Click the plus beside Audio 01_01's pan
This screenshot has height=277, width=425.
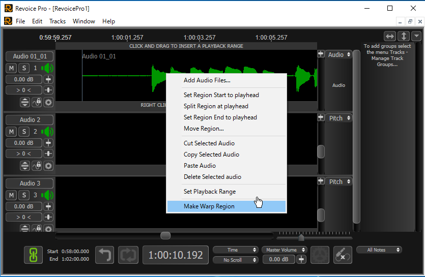pyautogui.click(x=48, y=90)
